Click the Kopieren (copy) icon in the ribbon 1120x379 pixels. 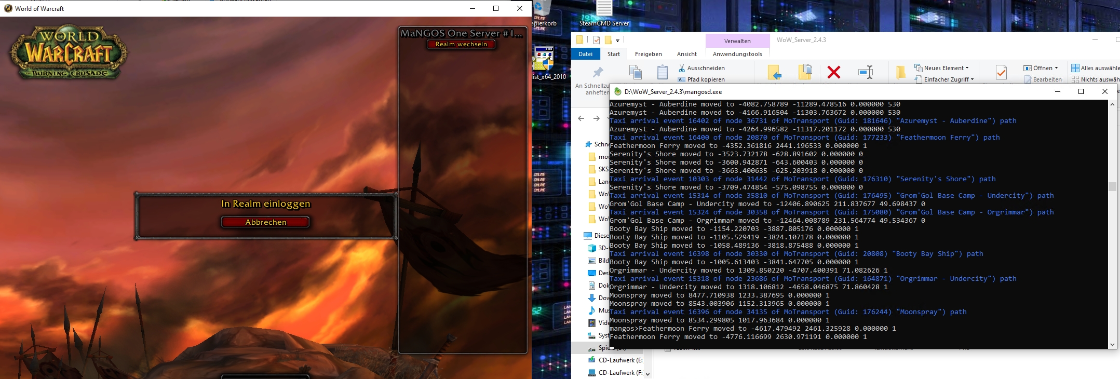point(636,72)
